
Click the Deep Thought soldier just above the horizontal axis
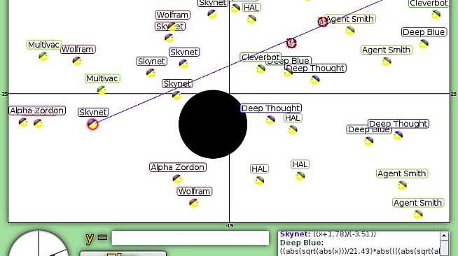click(315, 80)
